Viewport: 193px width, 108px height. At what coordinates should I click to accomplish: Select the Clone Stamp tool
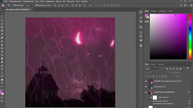pos(2,45)
